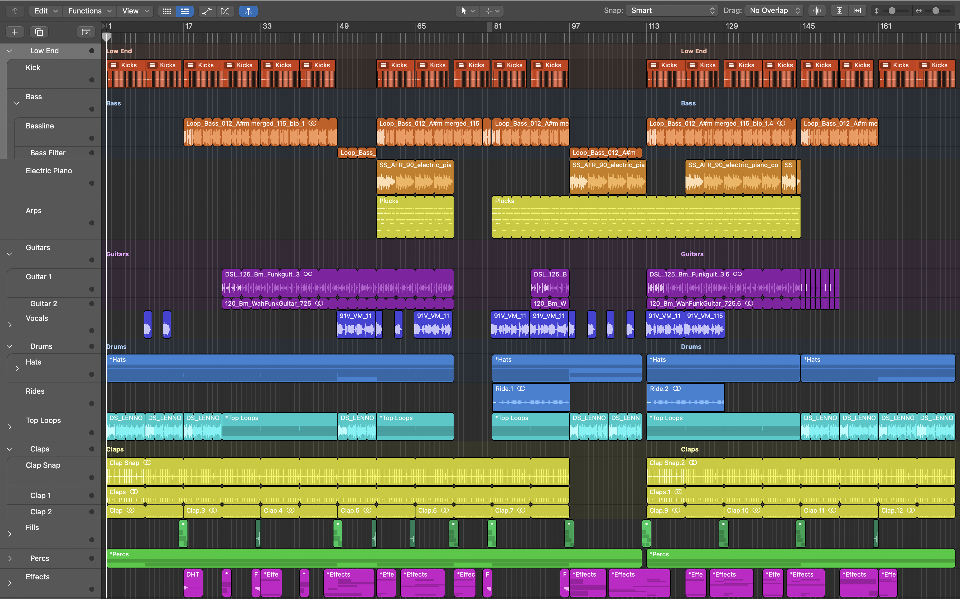Image resolution: width=960 pixels, height=599 pixels.
Task: Click the vertical auto zoom icon
Action: tap(839, 11)
